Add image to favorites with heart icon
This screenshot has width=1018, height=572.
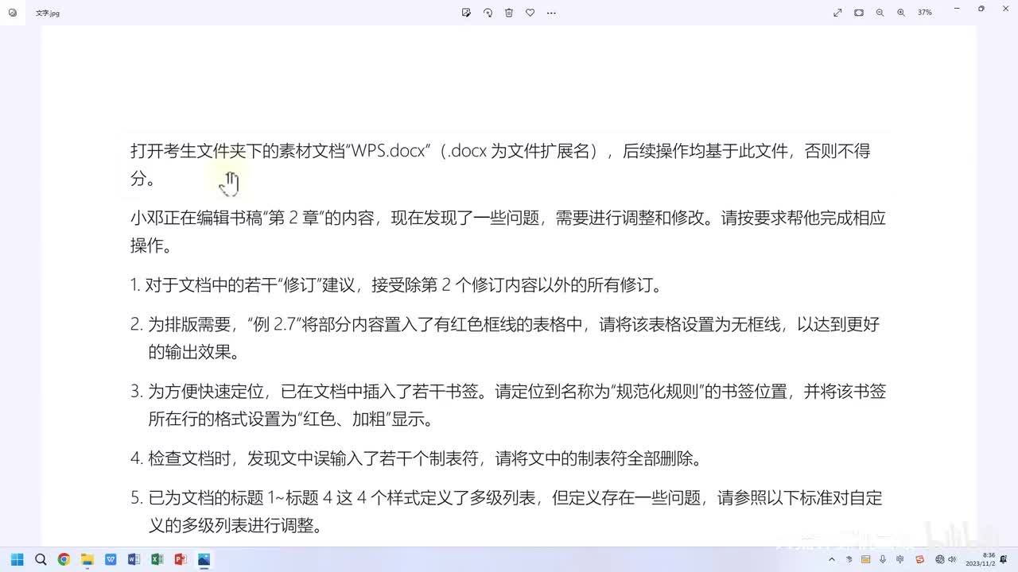click(x=530, y=13)
